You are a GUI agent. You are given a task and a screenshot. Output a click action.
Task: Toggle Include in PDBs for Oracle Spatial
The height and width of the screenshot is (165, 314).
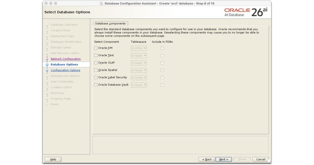[x=162, y=70]
